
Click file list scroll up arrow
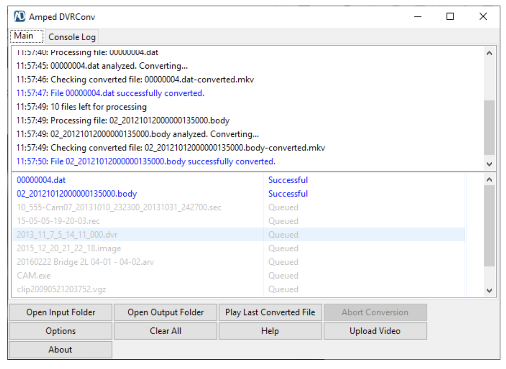point(489,179)
